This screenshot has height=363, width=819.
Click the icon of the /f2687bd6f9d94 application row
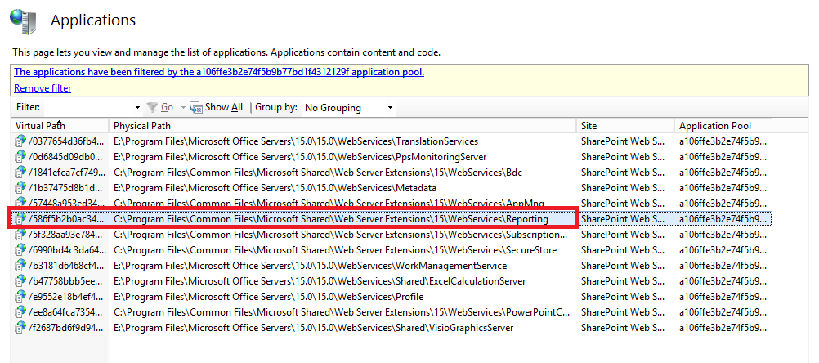[20, 328]
